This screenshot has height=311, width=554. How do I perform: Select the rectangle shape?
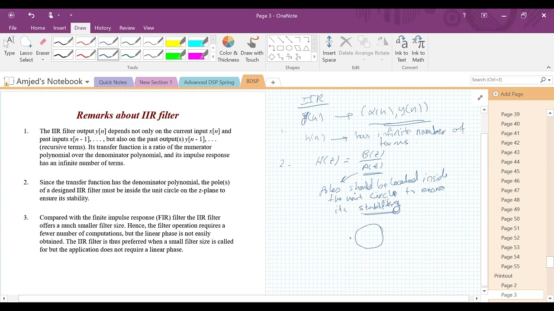coord(280,48)
